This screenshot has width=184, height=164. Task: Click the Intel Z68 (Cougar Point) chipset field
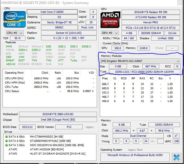(58, 119)
